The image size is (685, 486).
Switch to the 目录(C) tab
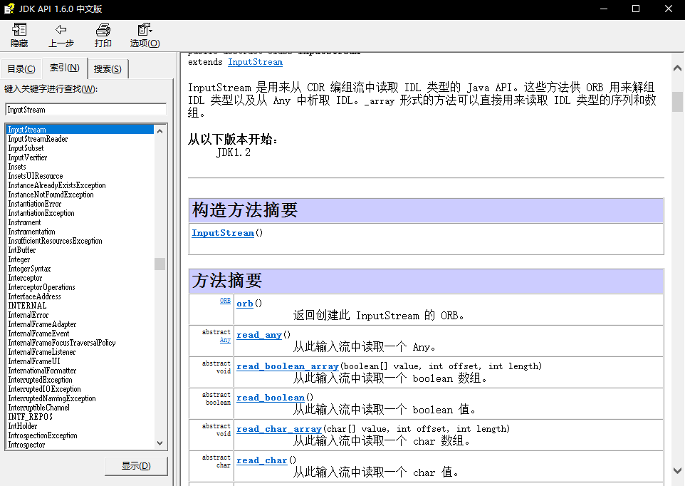tap(21, 68)
